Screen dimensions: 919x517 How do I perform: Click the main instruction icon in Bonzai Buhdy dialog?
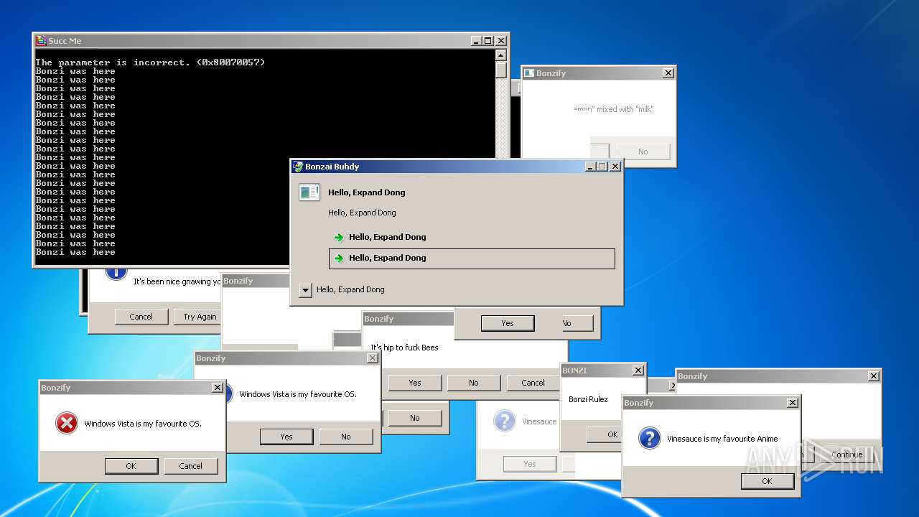[309, 192]
